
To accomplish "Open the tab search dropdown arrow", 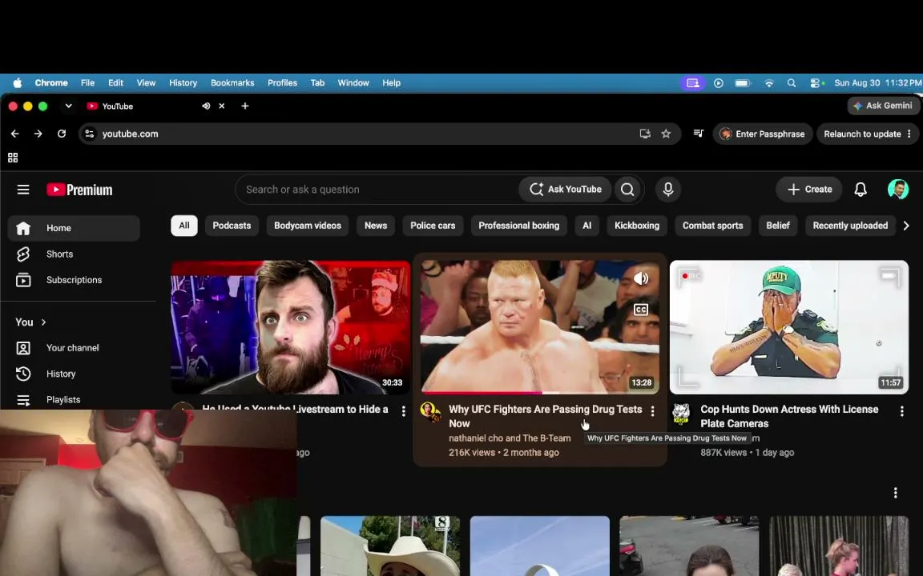I will coord(68,106).
